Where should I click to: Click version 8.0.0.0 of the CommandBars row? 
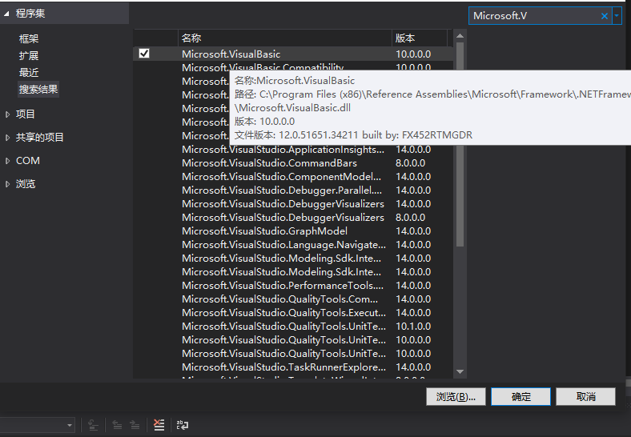point(411,163)
